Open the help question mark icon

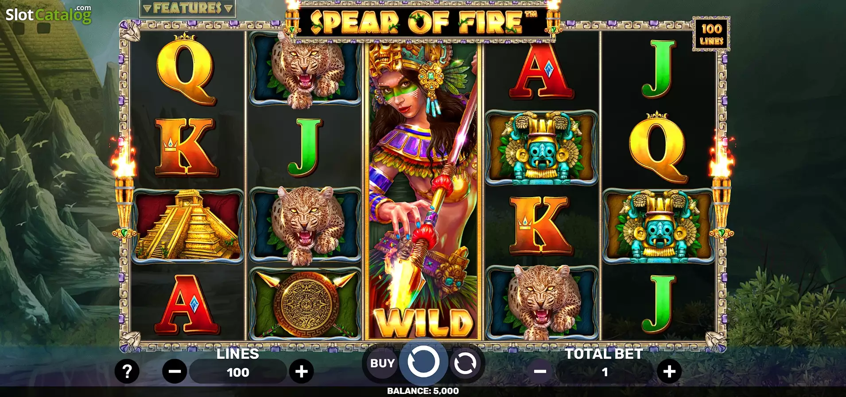[127, 371]
